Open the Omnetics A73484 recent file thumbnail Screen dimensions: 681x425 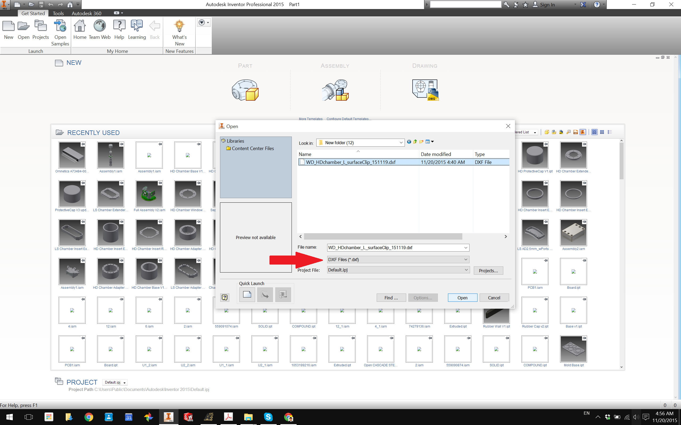point(72,155)
